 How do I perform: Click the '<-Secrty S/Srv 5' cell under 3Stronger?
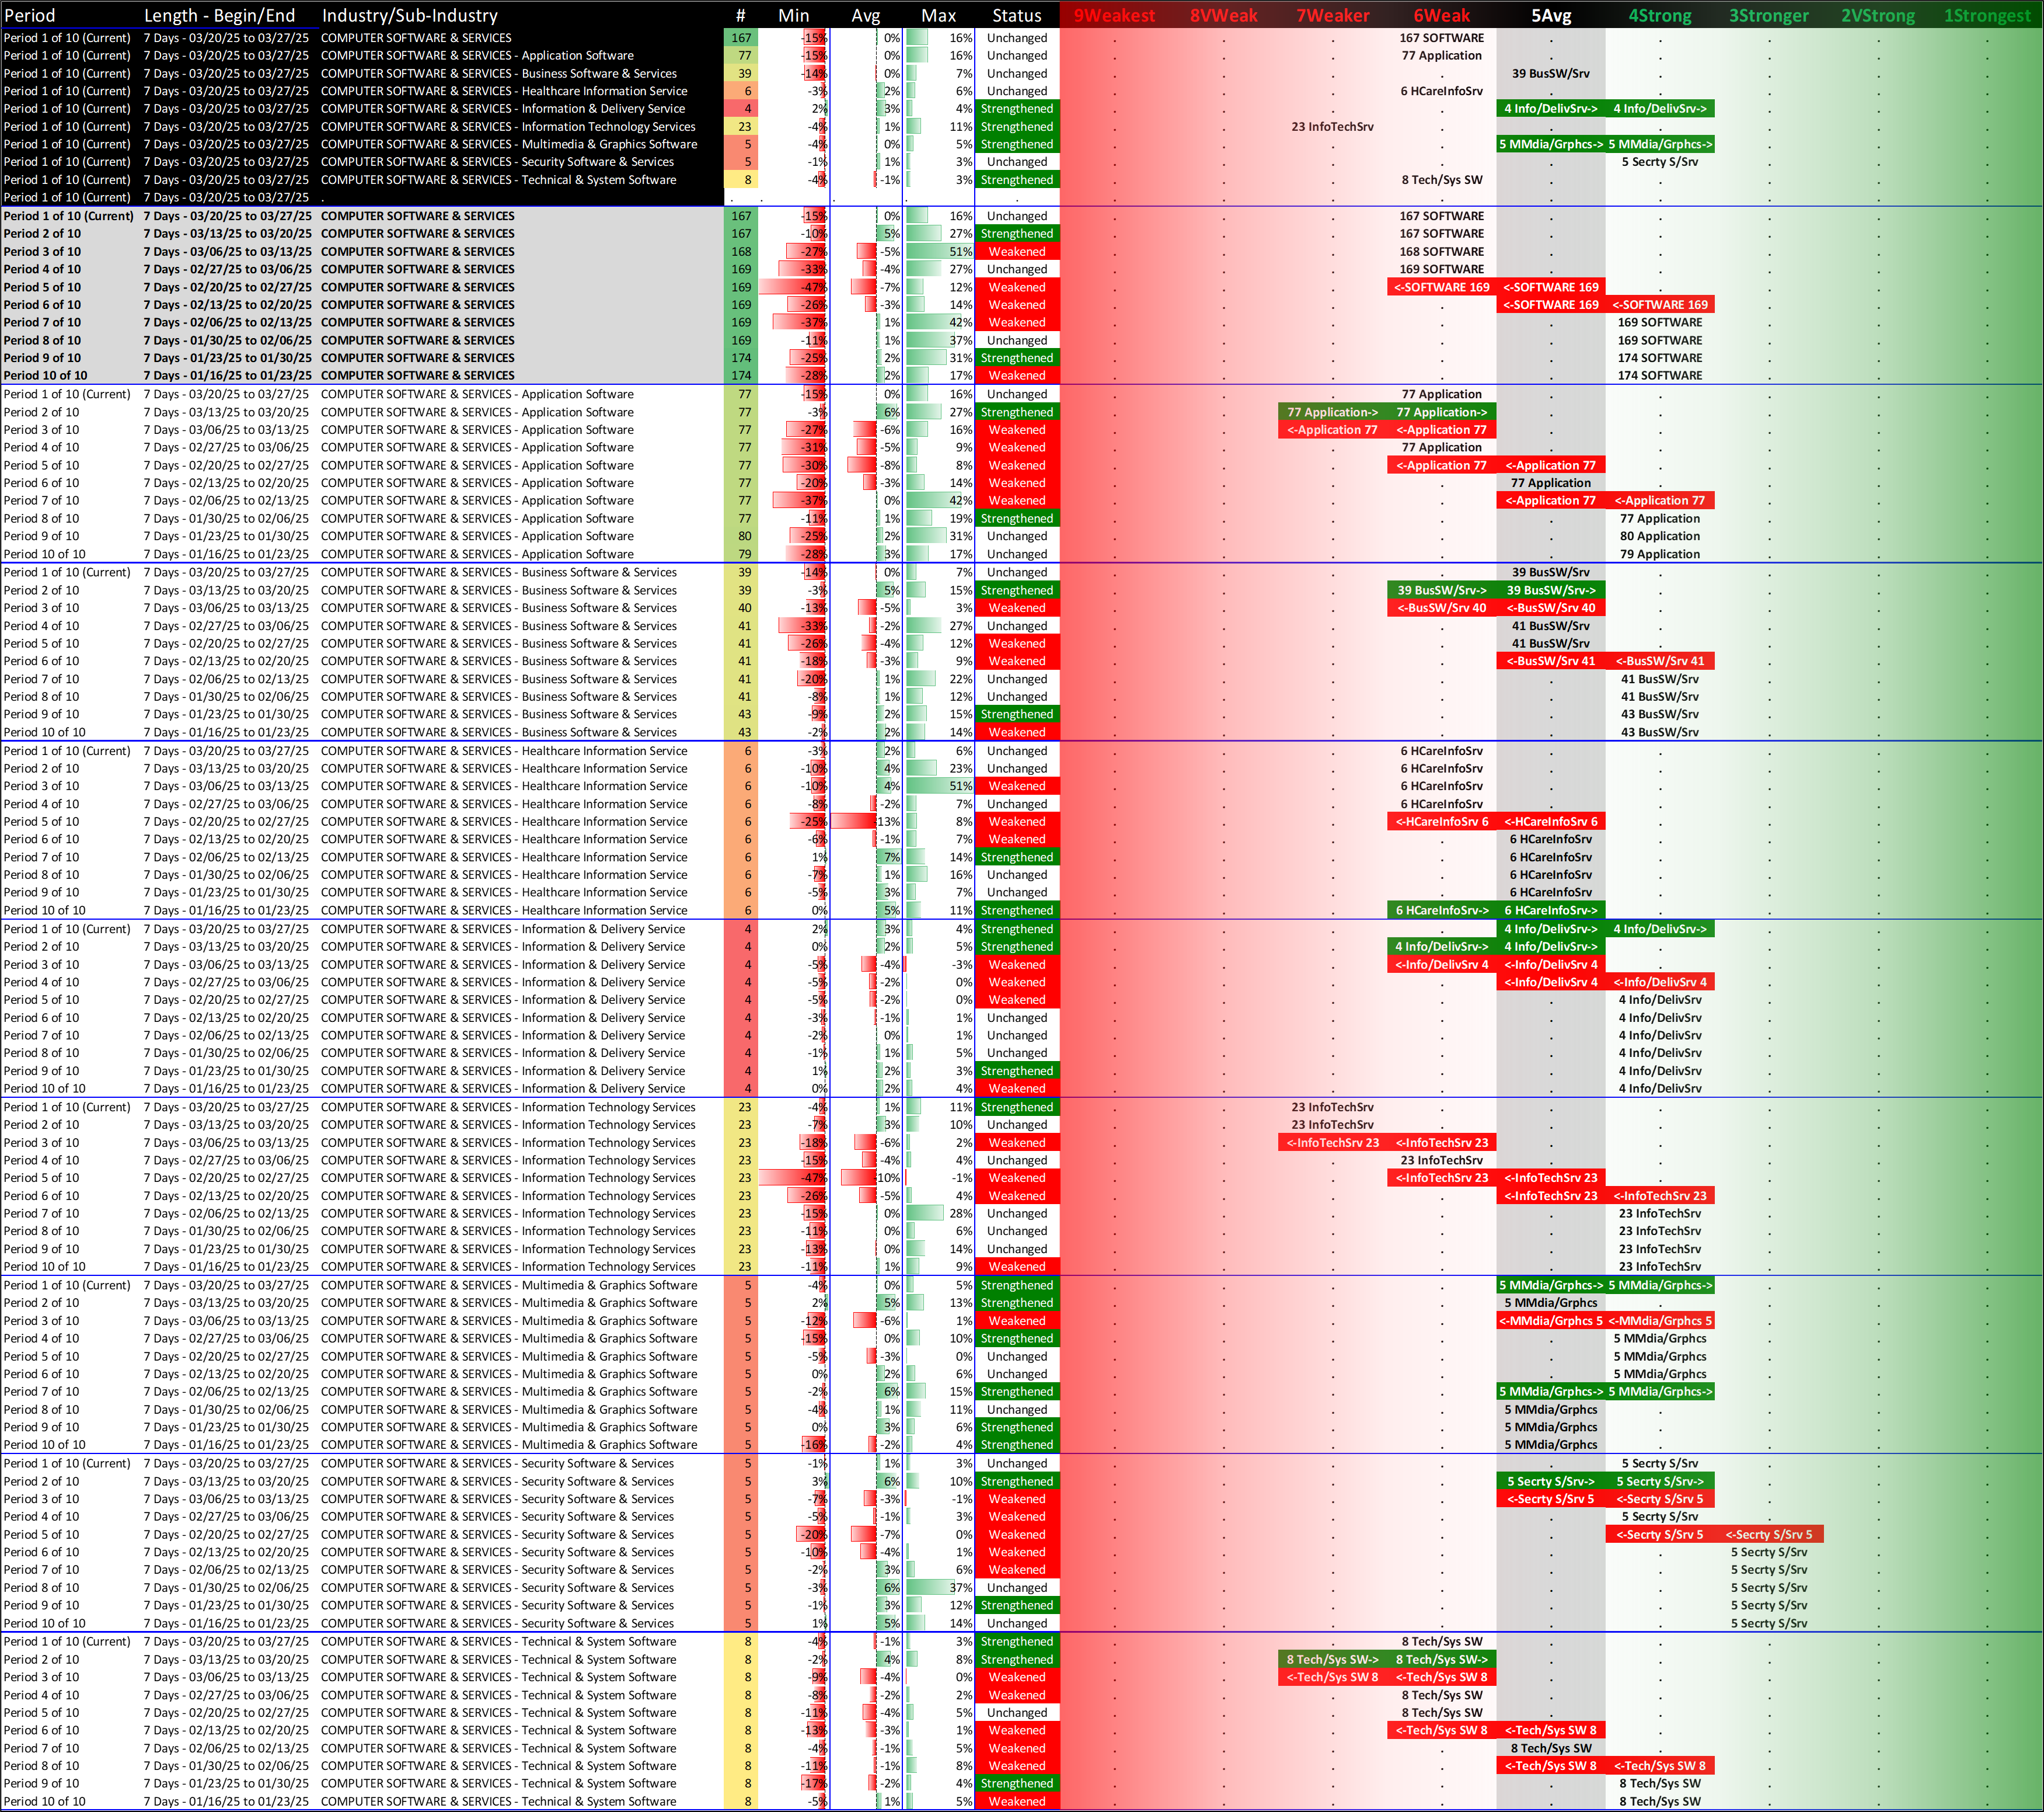(x=1768, y=1534)
